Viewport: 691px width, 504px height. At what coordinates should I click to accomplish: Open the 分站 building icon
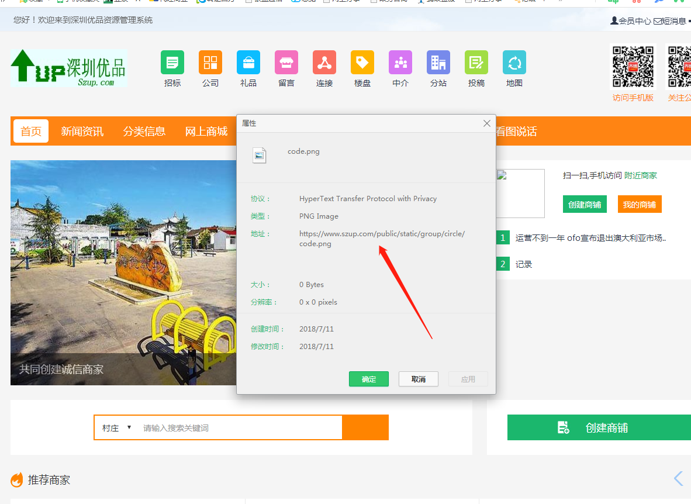(x=438, y=63)
